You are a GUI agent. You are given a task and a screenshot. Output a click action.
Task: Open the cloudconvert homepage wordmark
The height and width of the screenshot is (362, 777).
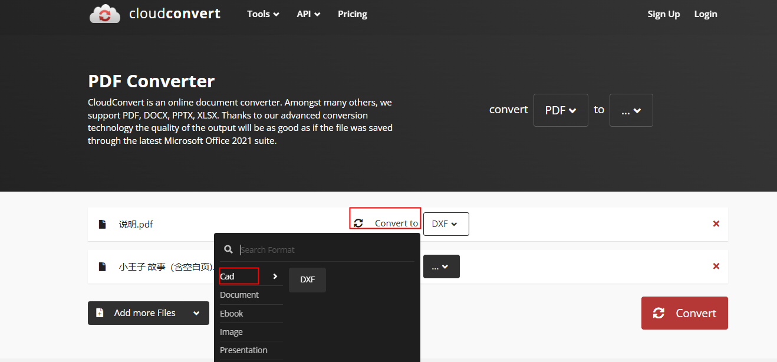[x=175, y=14]
